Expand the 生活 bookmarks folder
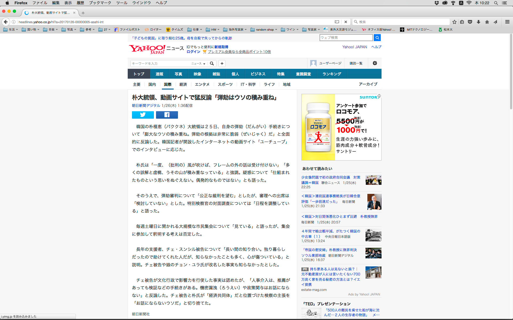The height and width of the screenshot is (320, 513). point(11,30)
